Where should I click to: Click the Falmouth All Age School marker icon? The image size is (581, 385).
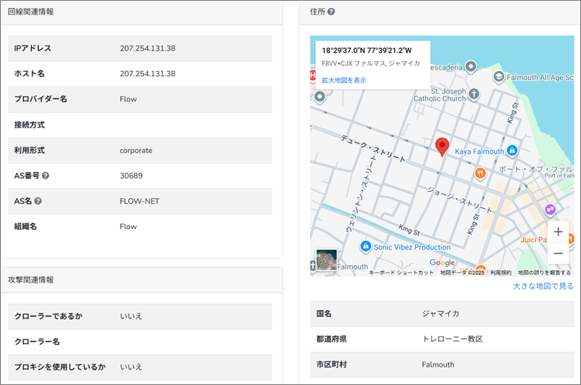click(499, 77)
